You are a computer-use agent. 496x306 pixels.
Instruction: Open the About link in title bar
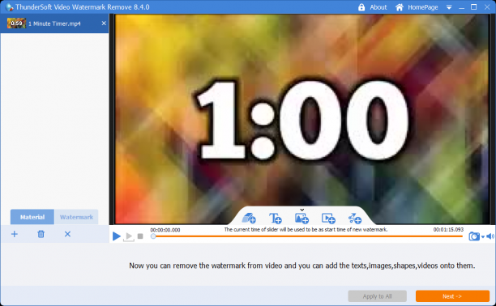point(378,7)
